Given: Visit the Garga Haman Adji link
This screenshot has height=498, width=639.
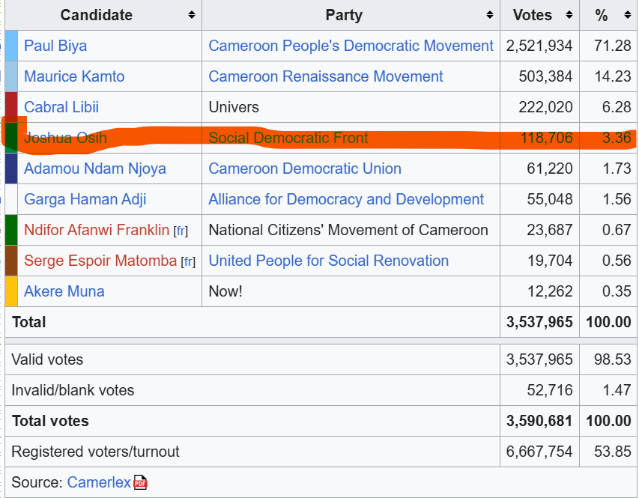Looking at the screenshot, I should point(85,199).
